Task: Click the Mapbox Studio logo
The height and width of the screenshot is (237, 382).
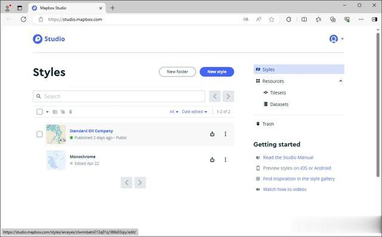Action: (49, 39)
